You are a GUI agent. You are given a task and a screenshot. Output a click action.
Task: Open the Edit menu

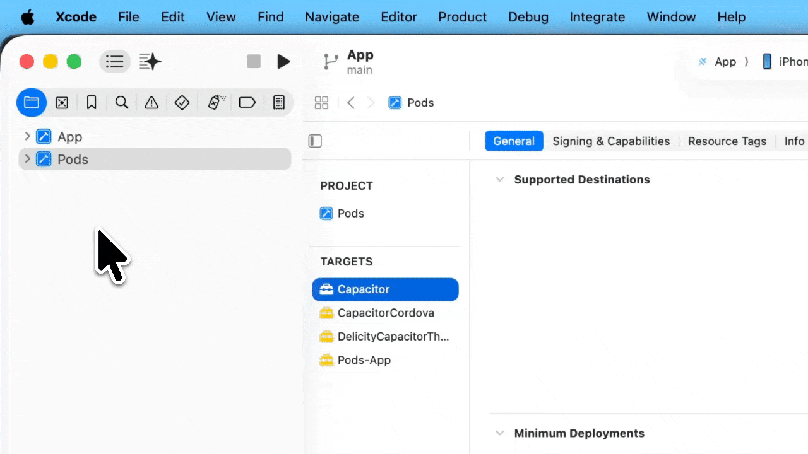173,17
